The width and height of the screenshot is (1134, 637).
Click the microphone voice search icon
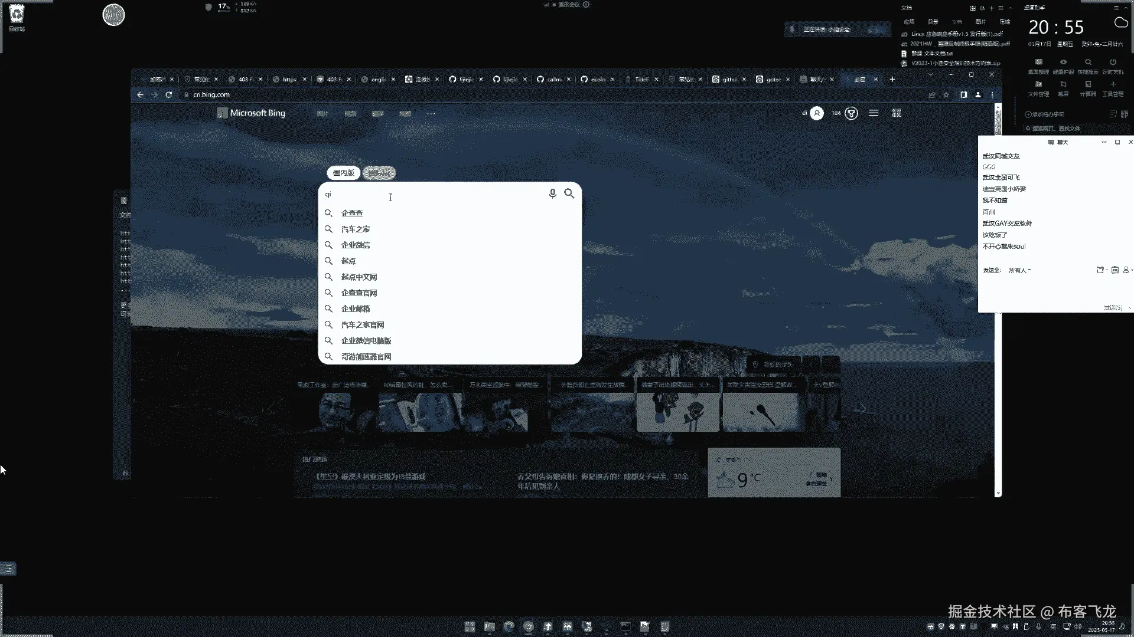(552, 193)
